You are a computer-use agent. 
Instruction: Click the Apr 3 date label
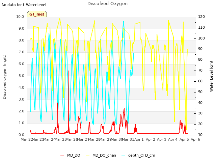click(x=162, y=139)
